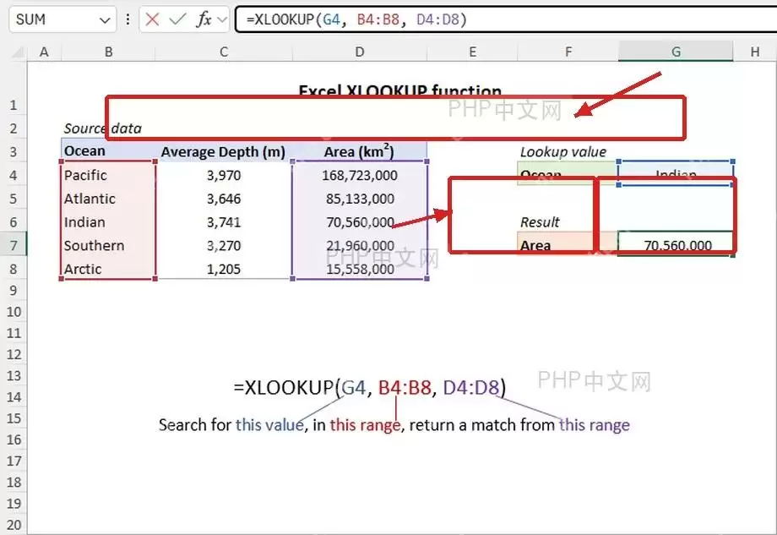This screenshot has height=535, width=777.
Task: Select row 10 header
Action: (x=14, y=312)
